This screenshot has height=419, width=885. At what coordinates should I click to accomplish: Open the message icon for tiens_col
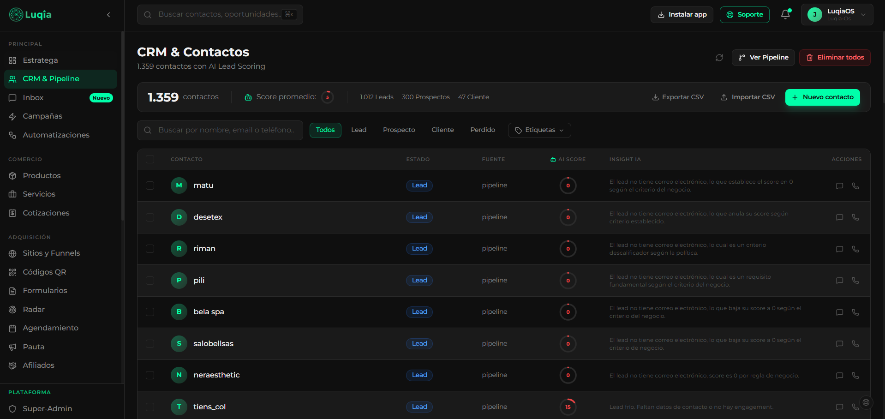point(839,407)
